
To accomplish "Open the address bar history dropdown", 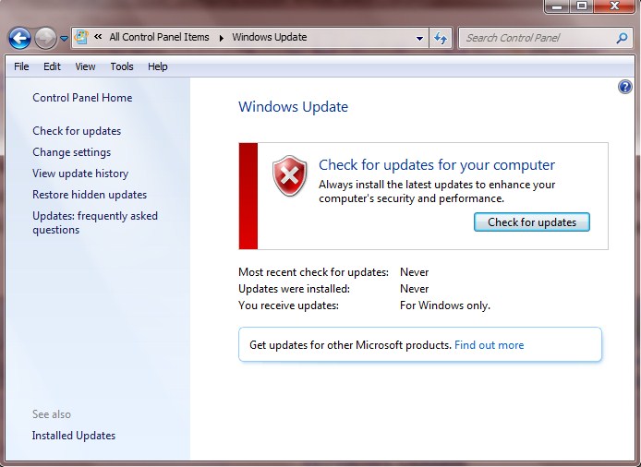I will (419, 39).
